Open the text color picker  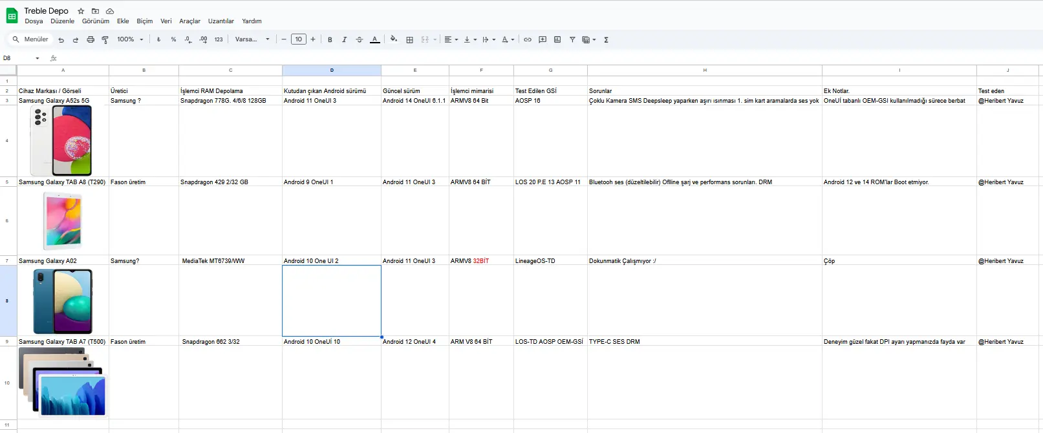pos(374,39)
